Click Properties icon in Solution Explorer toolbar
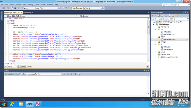 tap(177, 15)
